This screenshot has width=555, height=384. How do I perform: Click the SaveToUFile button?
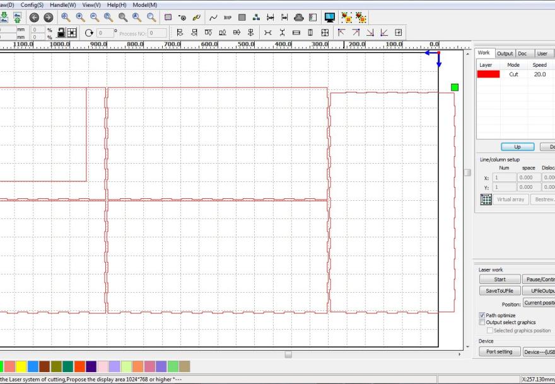coord(500,290)
